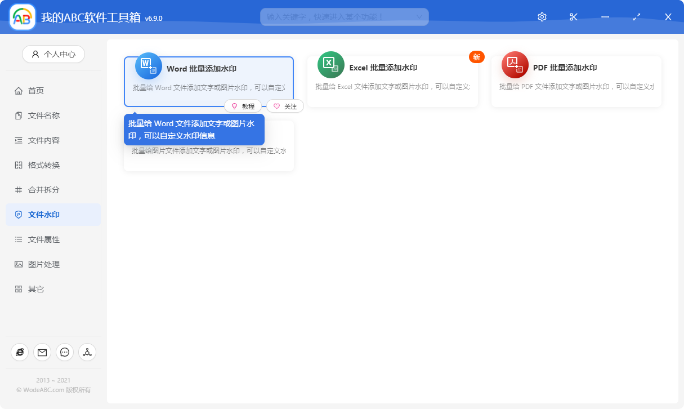Select the Excel 批量添加水印 green icon
This screenshot has width=684, height=409.
coord(332,64)
